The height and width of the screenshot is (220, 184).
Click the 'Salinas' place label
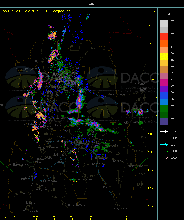pos(59,155)
